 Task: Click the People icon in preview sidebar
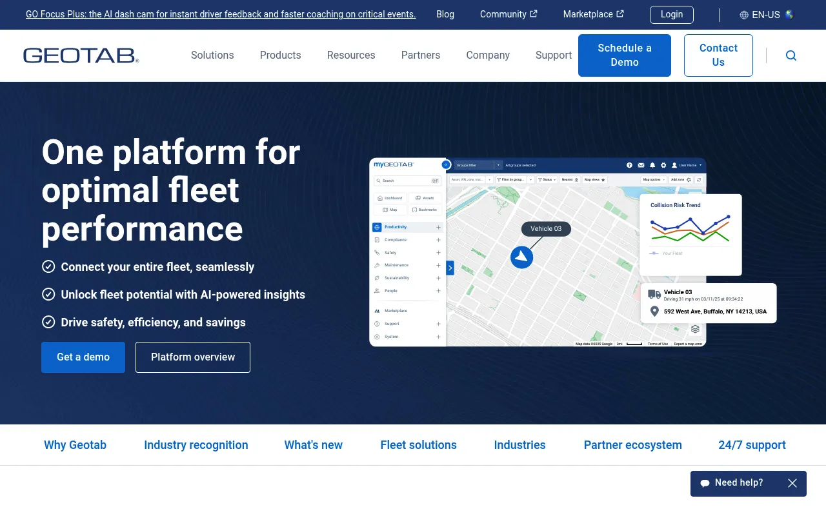pyautogui.click(x=377, y=291)
